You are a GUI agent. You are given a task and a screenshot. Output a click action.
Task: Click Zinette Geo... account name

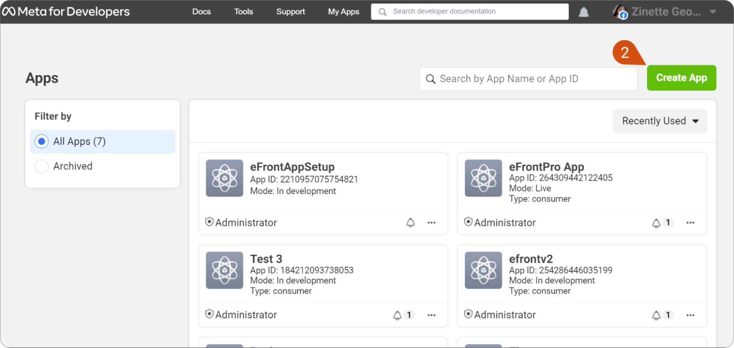coord(666,12)
